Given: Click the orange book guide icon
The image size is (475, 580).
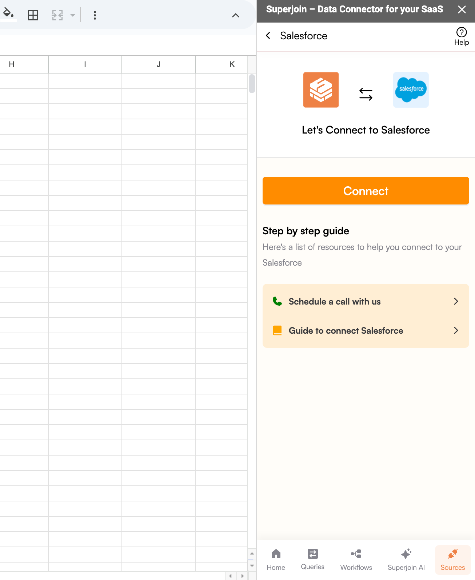Looking at the screenshot, I should point(277,330).
